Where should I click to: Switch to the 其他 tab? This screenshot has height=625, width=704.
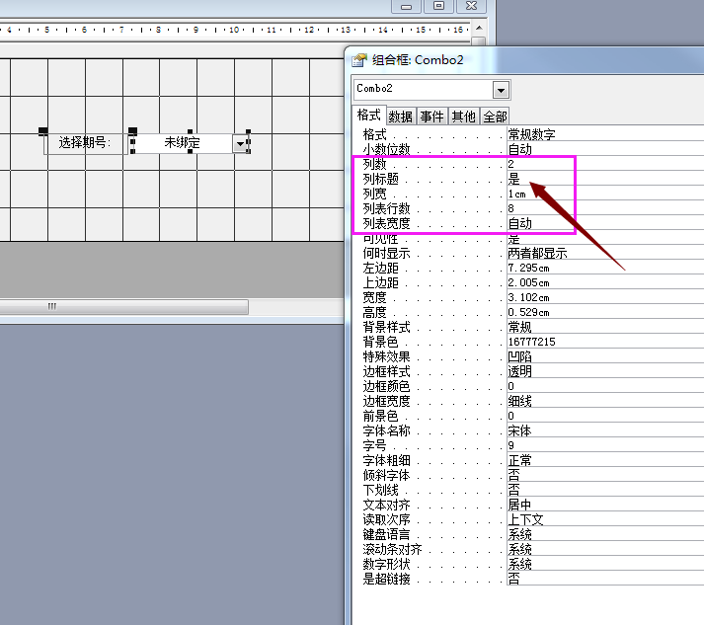tap(463, 117)
